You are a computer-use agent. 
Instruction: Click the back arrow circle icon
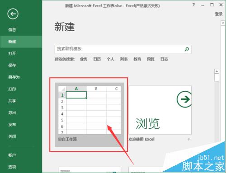(x=13, y=14)
